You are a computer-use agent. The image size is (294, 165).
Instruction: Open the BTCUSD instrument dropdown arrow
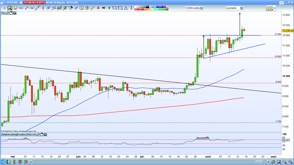pyautogui.click(x=6, y=3)
